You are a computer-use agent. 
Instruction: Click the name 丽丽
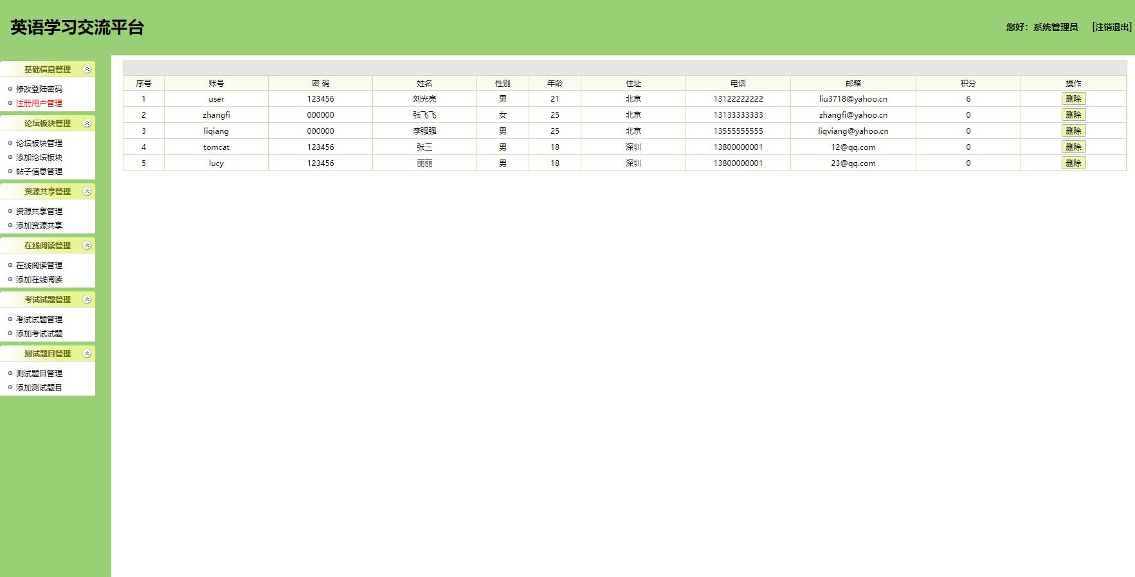point(424,163)
